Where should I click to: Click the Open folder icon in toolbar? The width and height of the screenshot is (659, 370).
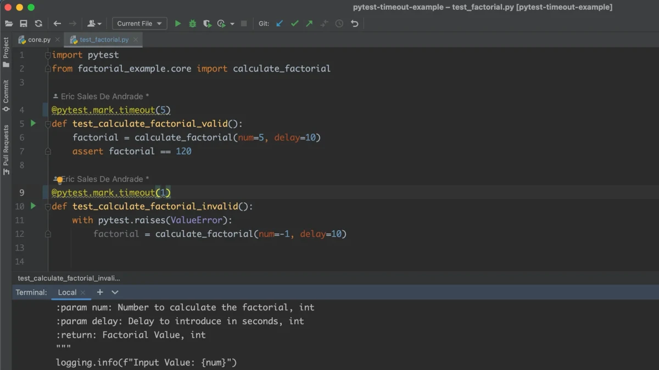coord(9,24)
